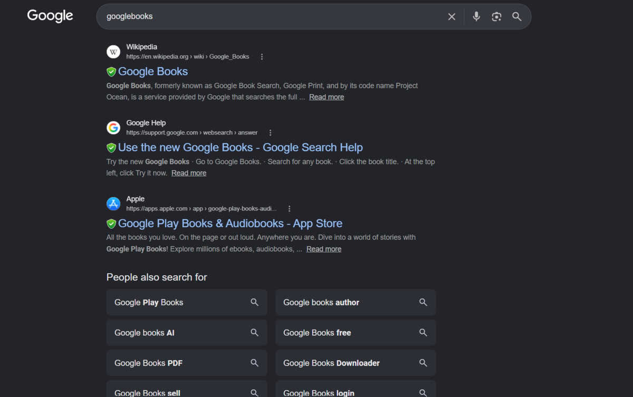Click the magnifier search submit icon
Screen dimensions: 633x397
point(517,17)
